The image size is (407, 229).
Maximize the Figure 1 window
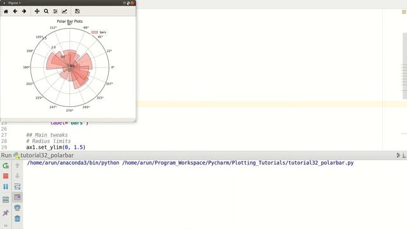point(128,3)
